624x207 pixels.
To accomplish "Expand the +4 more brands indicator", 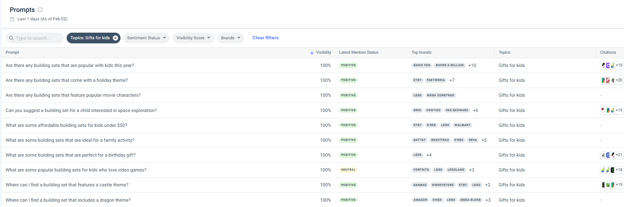I will (x=429, y=155).
